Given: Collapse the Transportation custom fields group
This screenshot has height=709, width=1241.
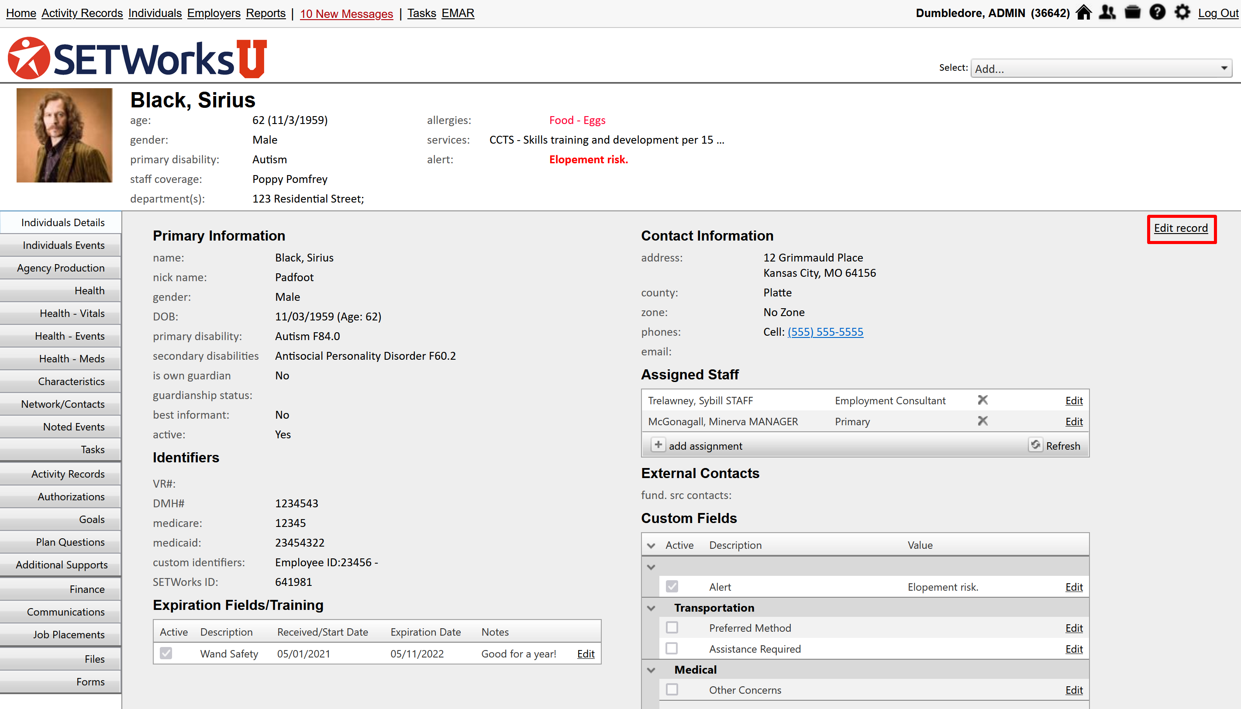Looking at the screenshot, I should point(651,608).
